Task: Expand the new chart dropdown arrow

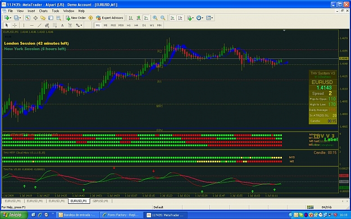Action: (10, 18)
